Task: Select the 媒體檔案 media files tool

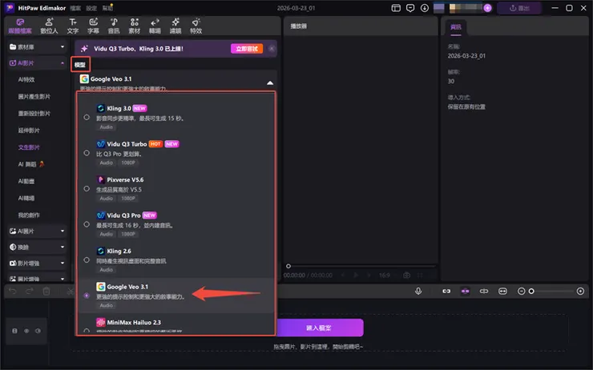Action: coord(20,26)
